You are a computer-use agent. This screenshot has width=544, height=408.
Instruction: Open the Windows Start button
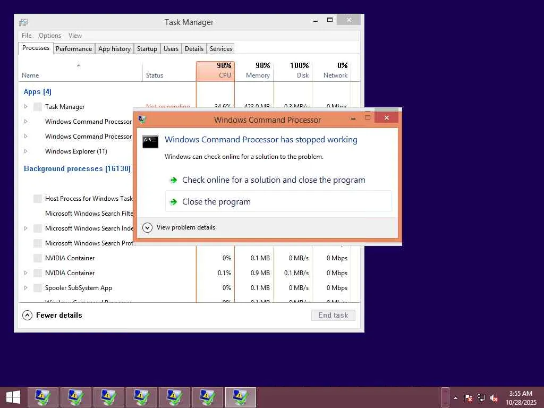pos(13,397)
